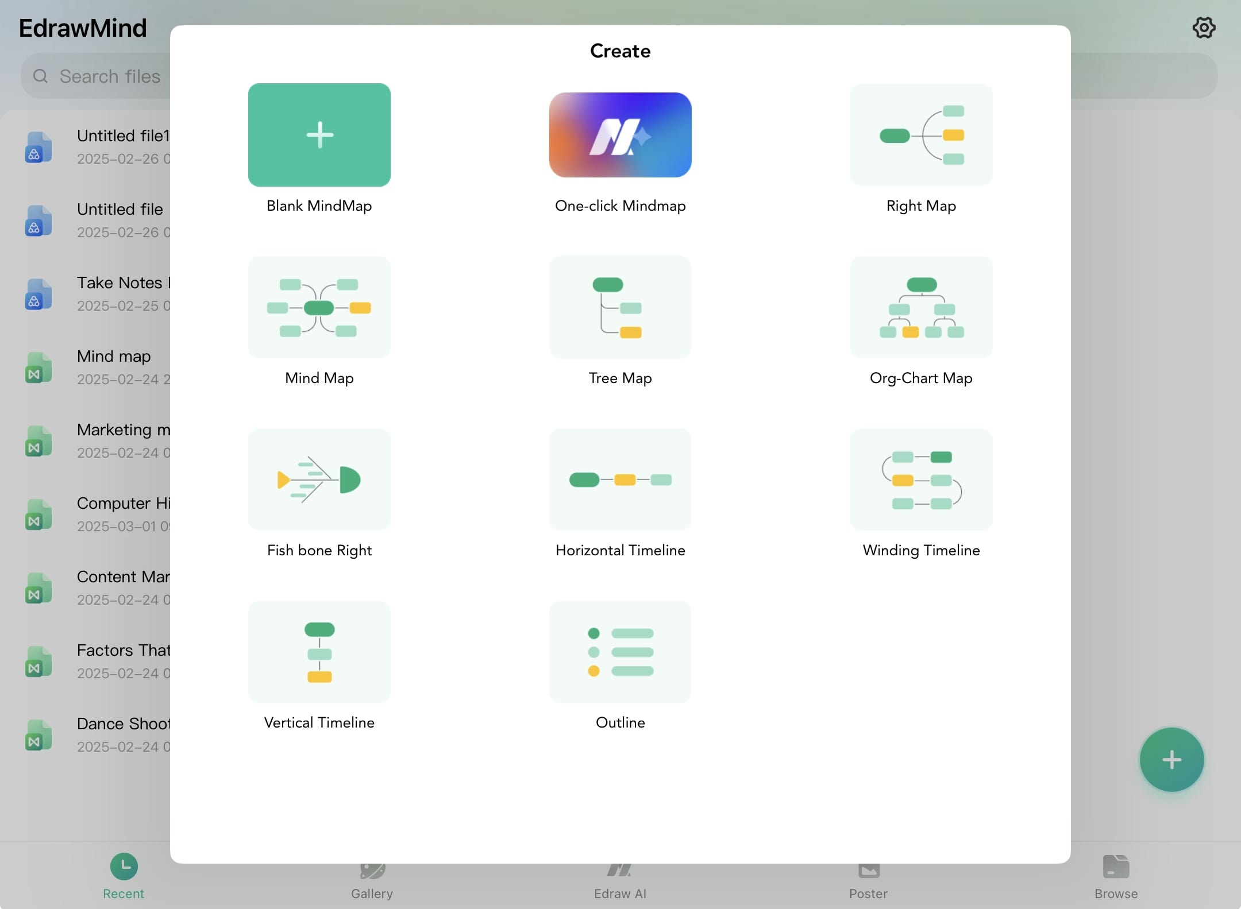The image size is (1241, 909).
Task: Open One-click Mindmap AI template
Action: pos(620,135)
